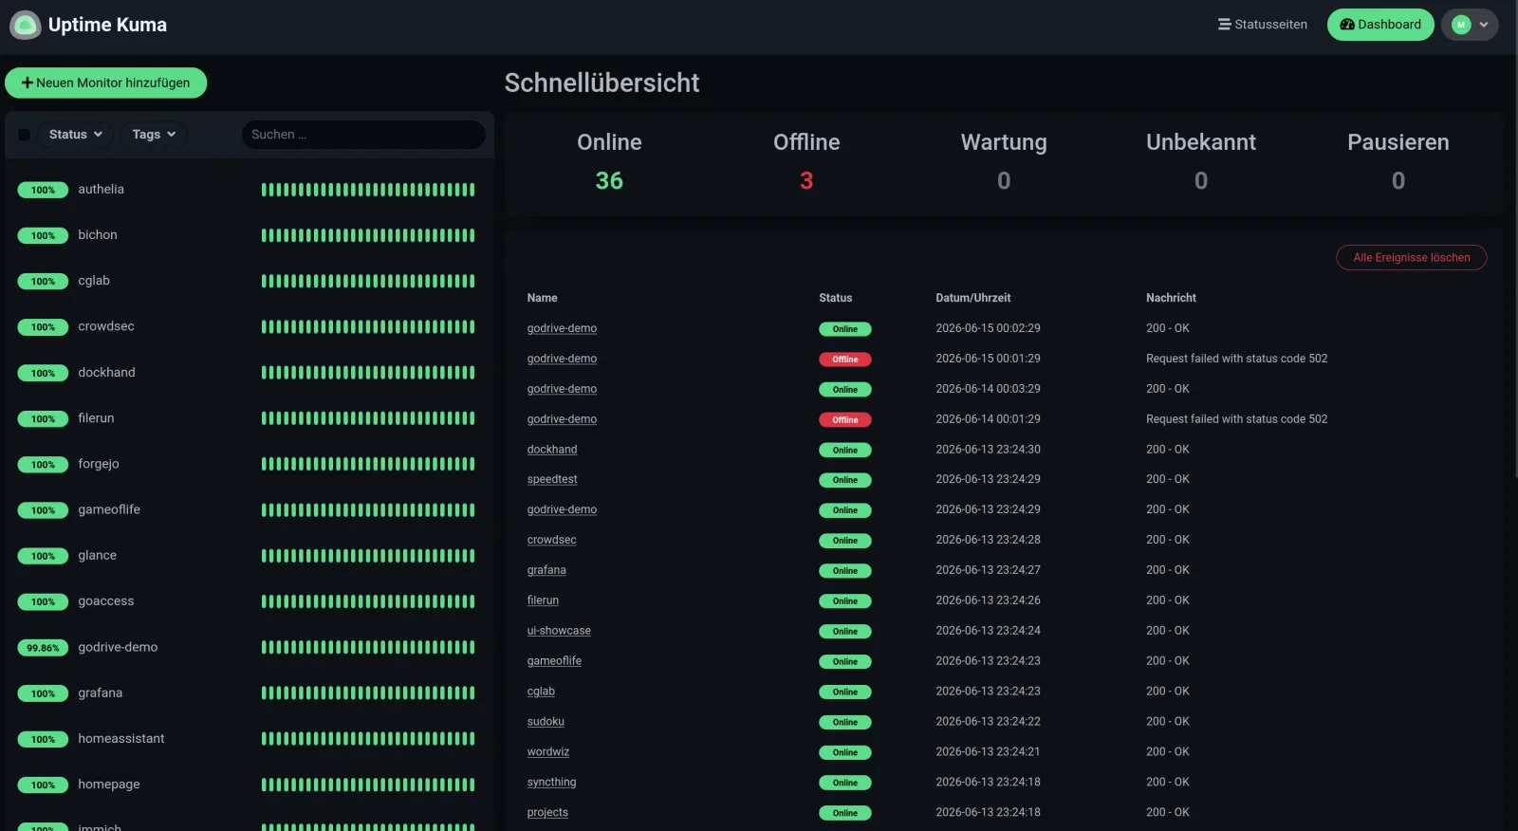The height and width of the screenshot is (831, 1518).
Task: Open the profile dropdown chevron
Action: (x=1484, y=25)
